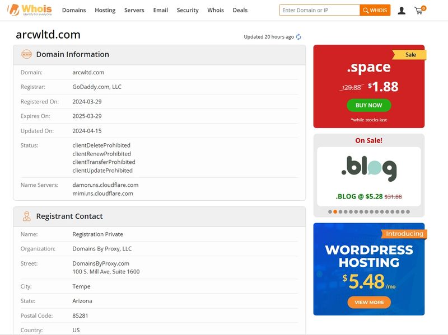Select the first carousel dot
This screenshot has height=335, width=448.
click(330, 212)
